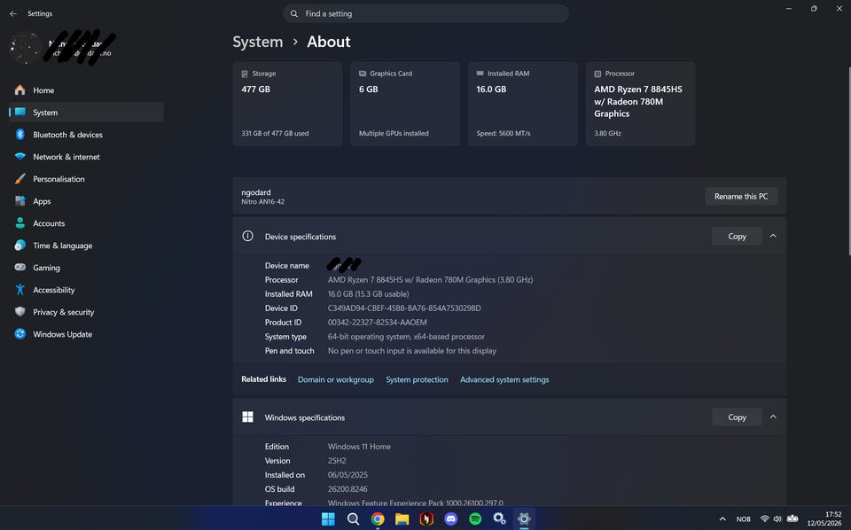
Task: Open Advanced system settings link
Action: coord(504,379)
